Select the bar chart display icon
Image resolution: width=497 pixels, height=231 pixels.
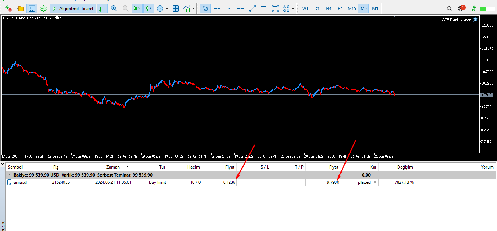click(102, 8)
